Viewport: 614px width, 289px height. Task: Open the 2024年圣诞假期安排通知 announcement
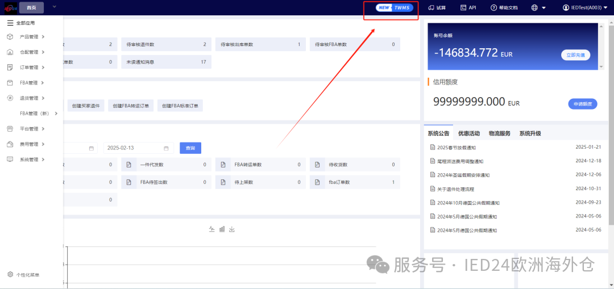click(463, 175)
